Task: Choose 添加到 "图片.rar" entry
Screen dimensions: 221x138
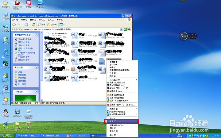Action: (122, 88)
